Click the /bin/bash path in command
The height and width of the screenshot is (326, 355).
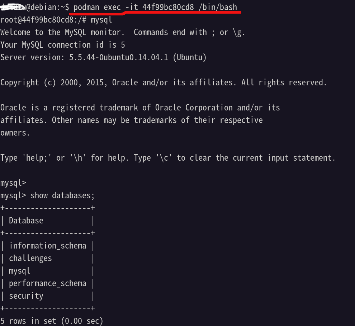[x=218, y=7]
